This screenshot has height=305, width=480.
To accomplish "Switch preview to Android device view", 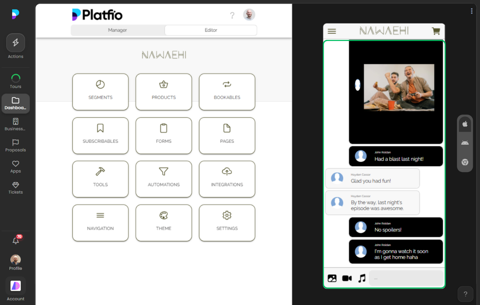I will [x=465, y=142].
